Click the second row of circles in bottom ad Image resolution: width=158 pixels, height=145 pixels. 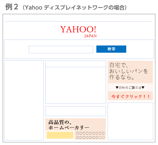(x=90, y=138)
